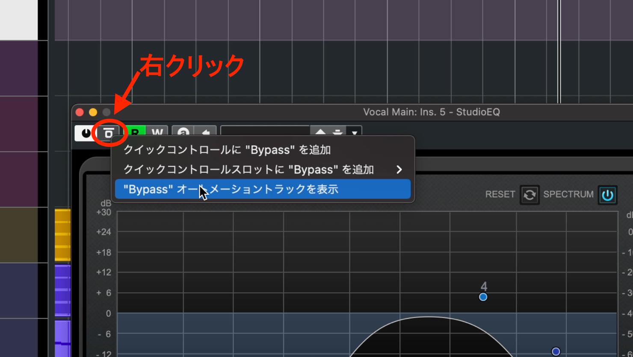The height and width of the screenshot is (357, 633).
Task: Click the +18 dB scale label
Action: click(104, 252)
